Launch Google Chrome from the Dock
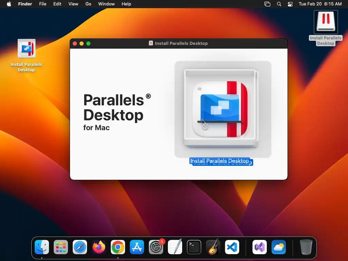This screenshot has width=348, height=261. click(118, 247)
